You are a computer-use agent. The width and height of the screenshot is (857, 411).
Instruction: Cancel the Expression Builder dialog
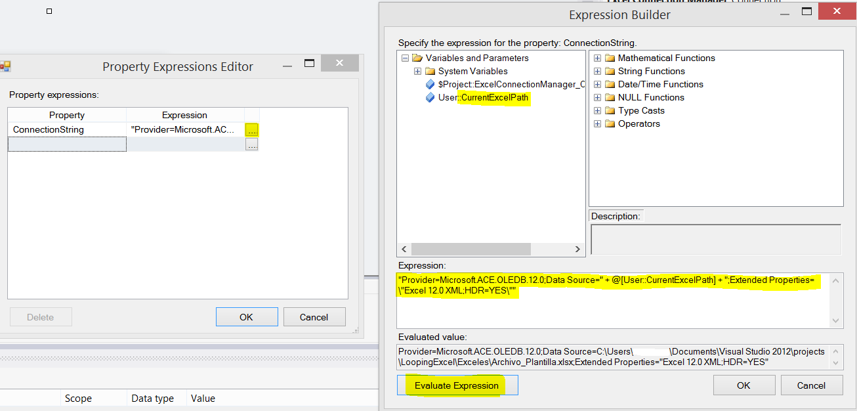coord(812,385)
